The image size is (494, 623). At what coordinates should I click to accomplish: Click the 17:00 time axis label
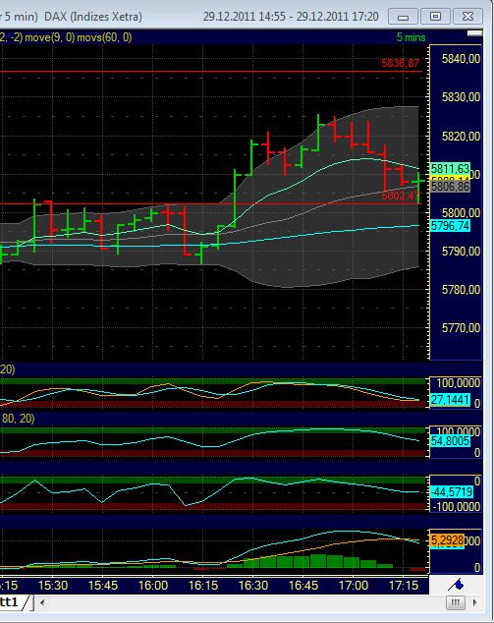coord(354,586)
